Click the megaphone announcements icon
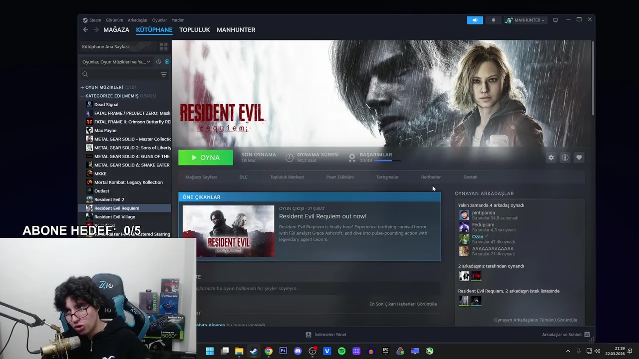Image resolution: width=639 pixels, height=359 pixels. point(475,20)
